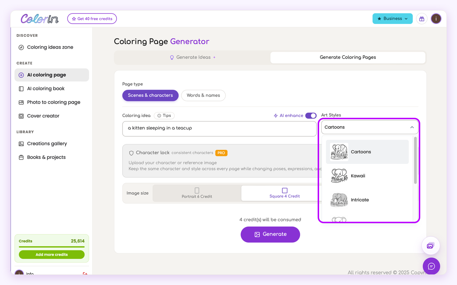Click the Generate button

[270, 234]
